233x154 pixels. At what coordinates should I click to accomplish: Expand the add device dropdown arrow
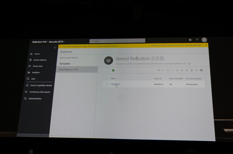pos(163,70)
